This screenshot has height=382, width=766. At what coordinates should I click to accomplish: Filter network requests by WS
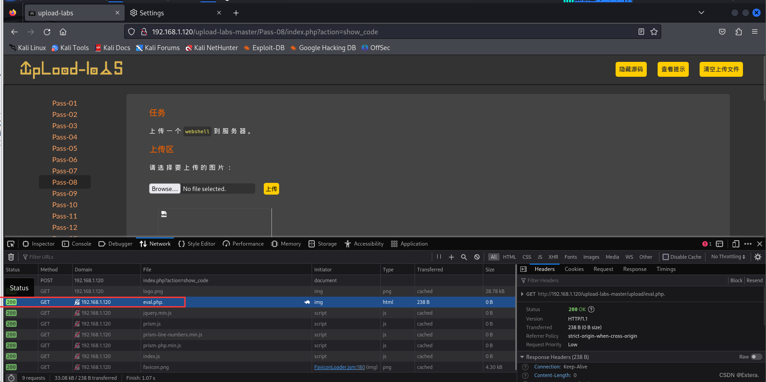tap(629, 257)
